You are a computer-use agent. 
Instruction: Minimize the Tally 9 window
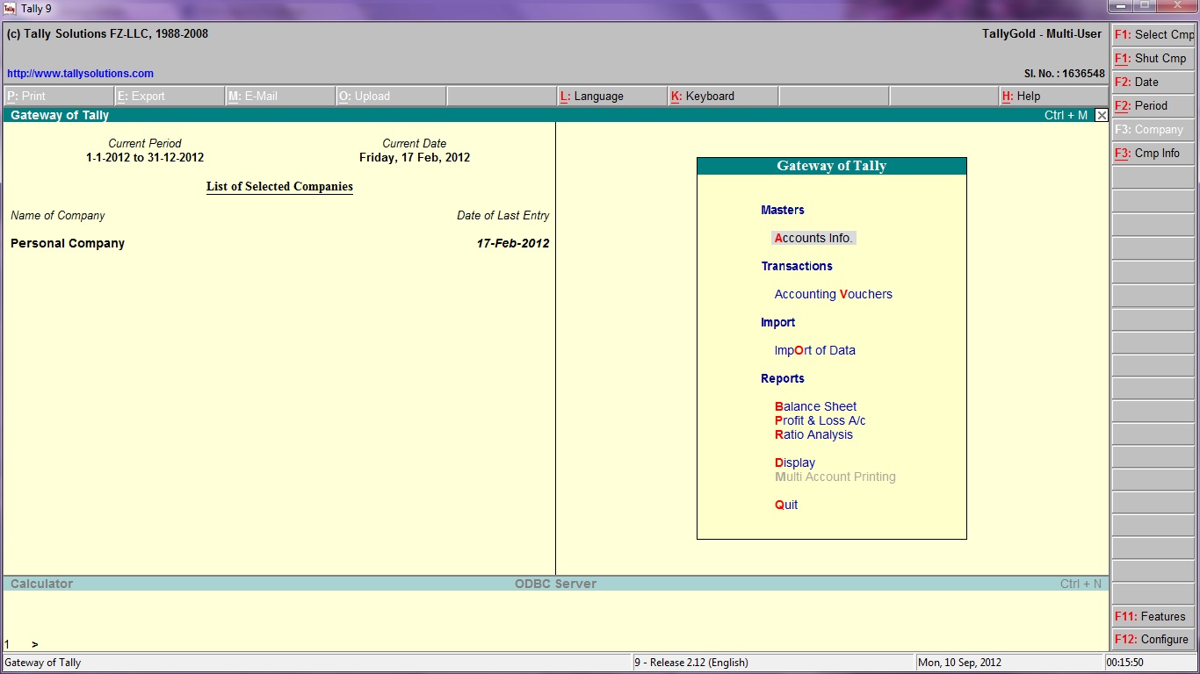[x=1121, y=6]
